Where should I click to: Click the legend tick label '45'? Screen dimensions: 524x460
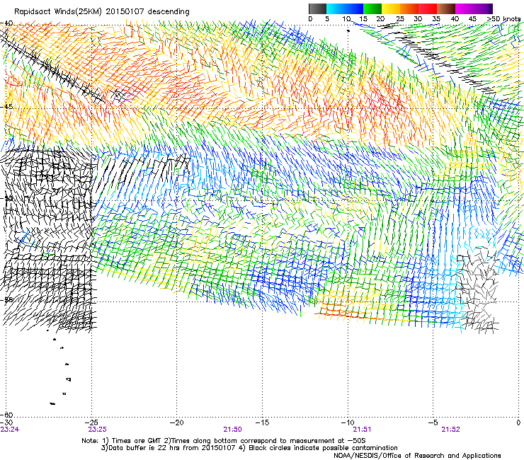coord(472,19)
